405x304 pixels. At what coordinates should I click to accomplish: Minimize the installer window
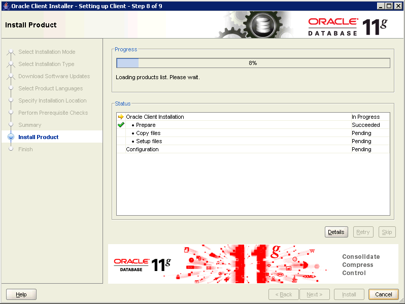point(381,6)
